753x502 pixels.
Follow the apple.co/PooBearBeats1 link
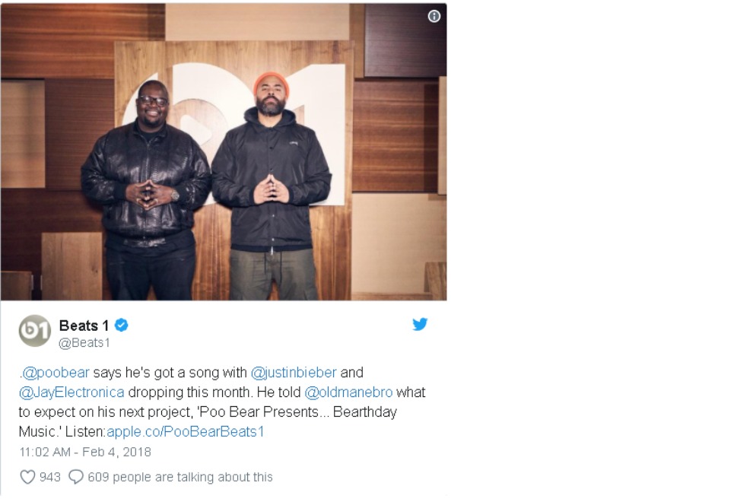tap(186, 431)
